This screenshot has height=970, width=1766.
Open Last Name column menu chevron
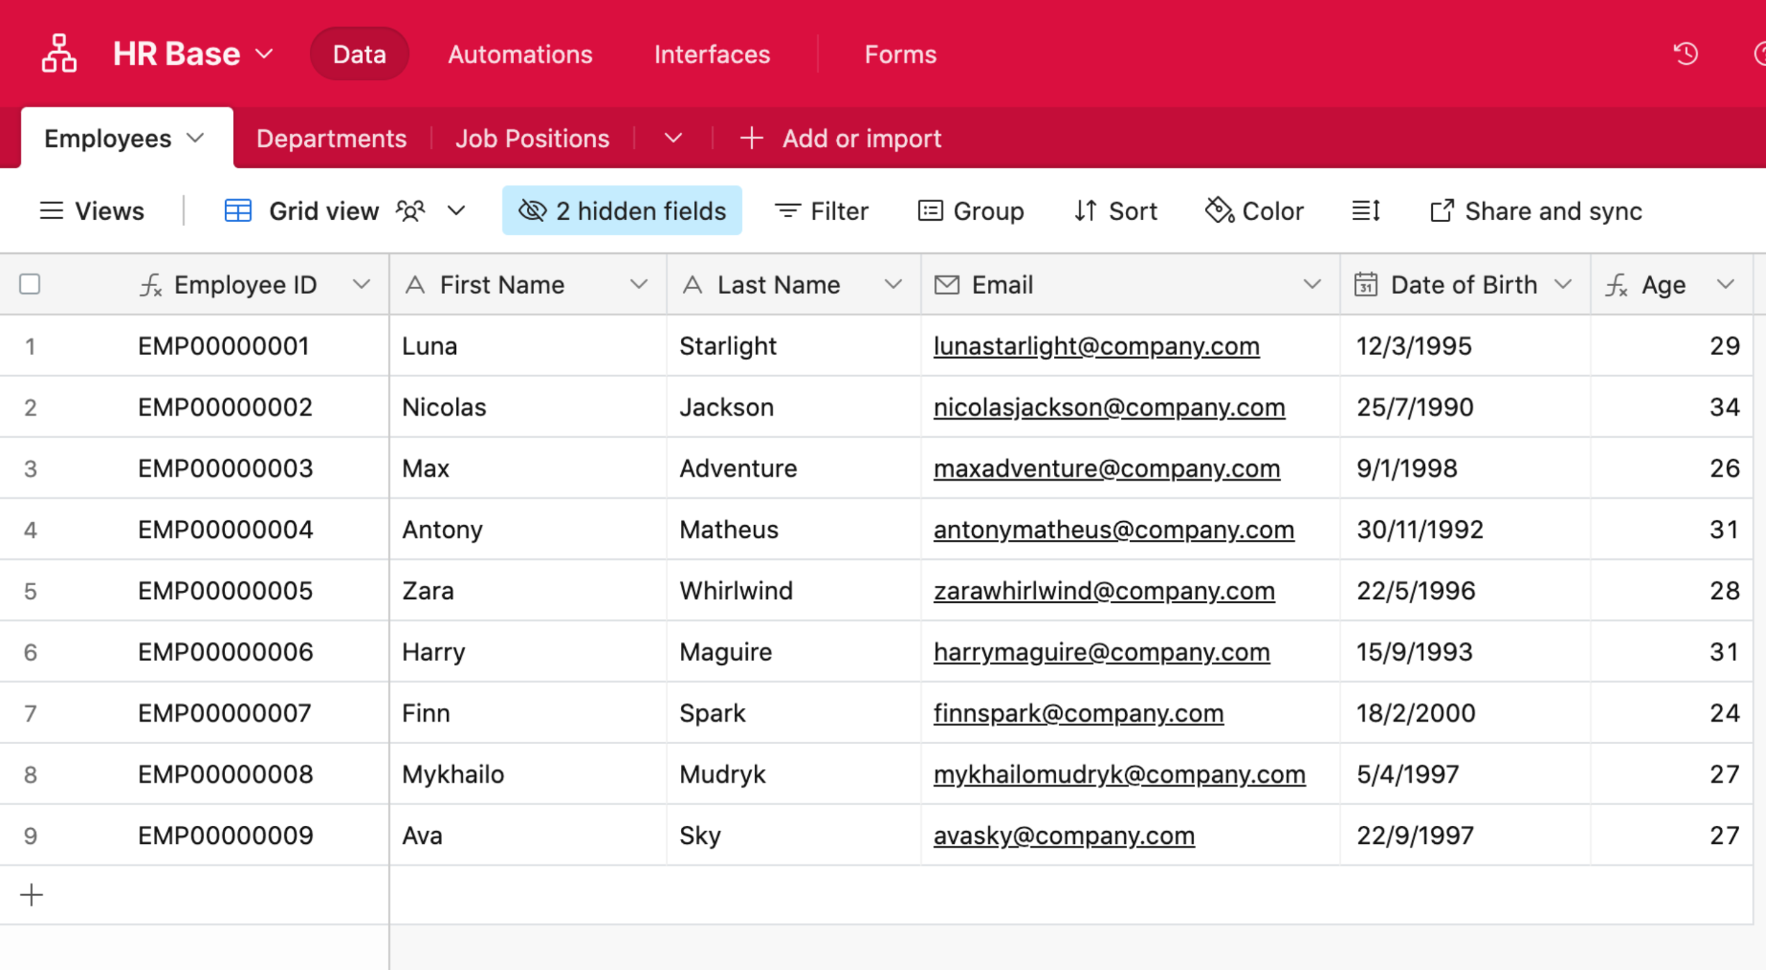(893, 284)
